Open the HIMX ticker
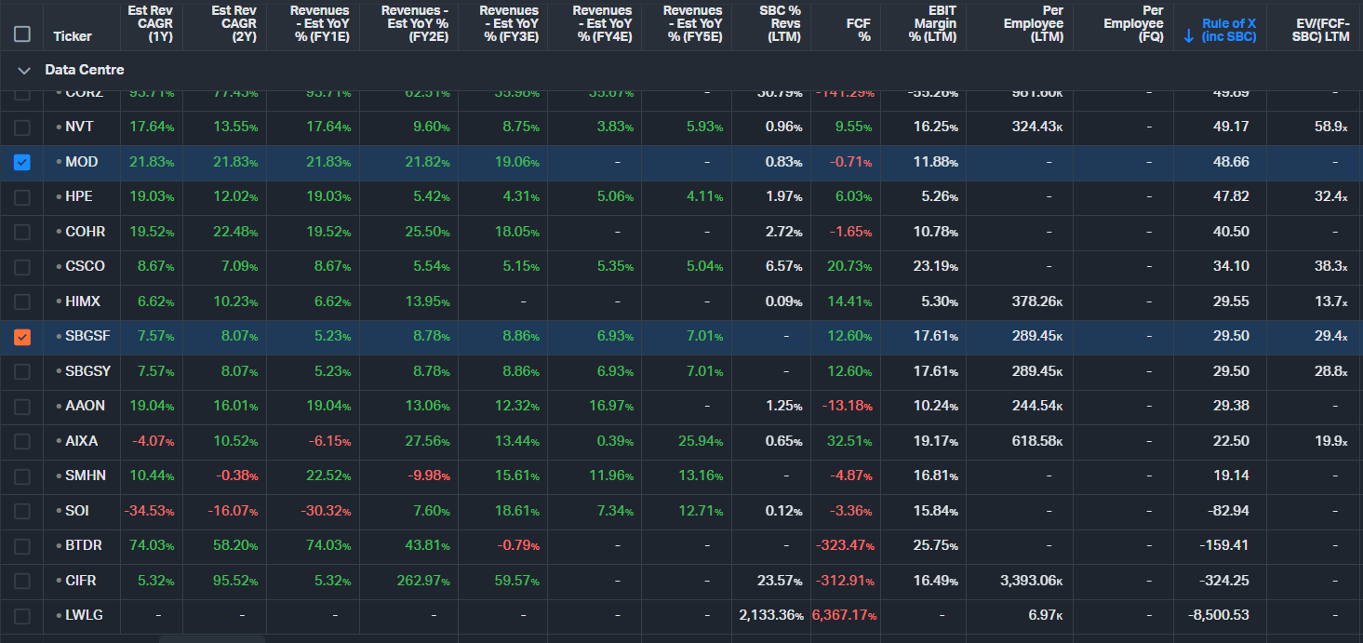Screen dimensions: 1363x643 point(83,301)
